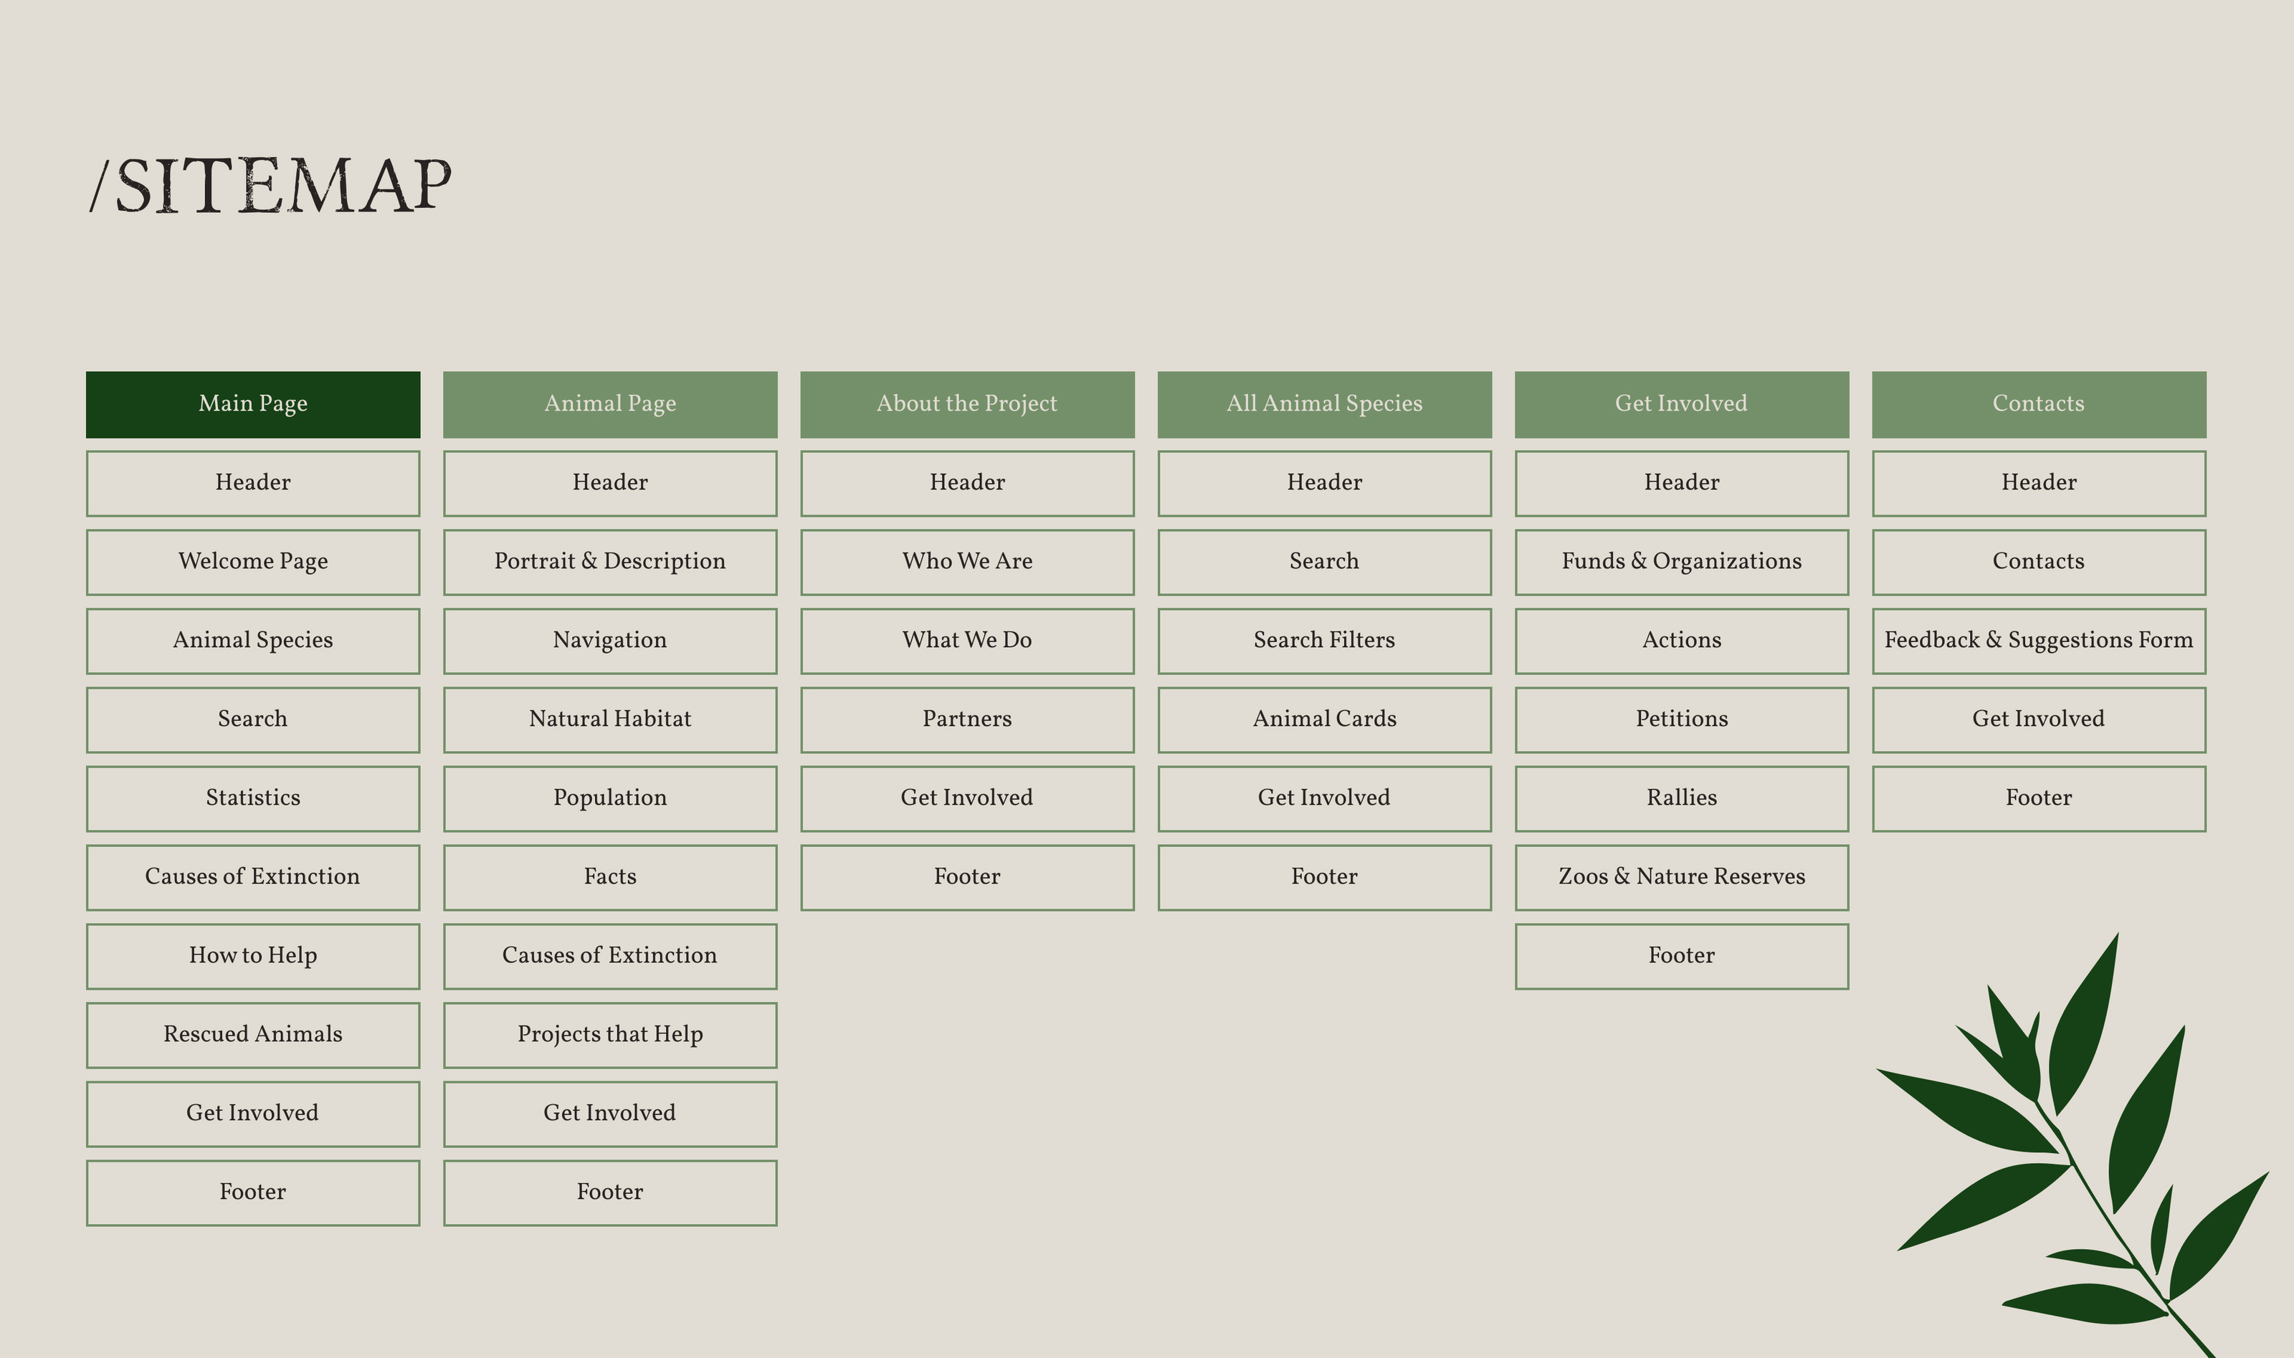The height and width of the screenshot is (1358, 2294).
Task: Click the Search Filters box
Action: [1323, 641]
